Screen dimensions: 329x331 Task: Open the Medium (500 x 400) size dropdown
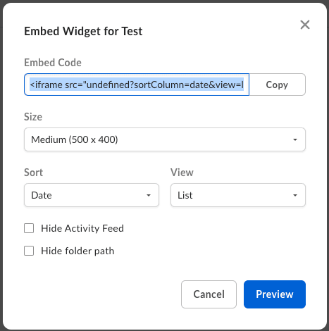coord(165,139)
